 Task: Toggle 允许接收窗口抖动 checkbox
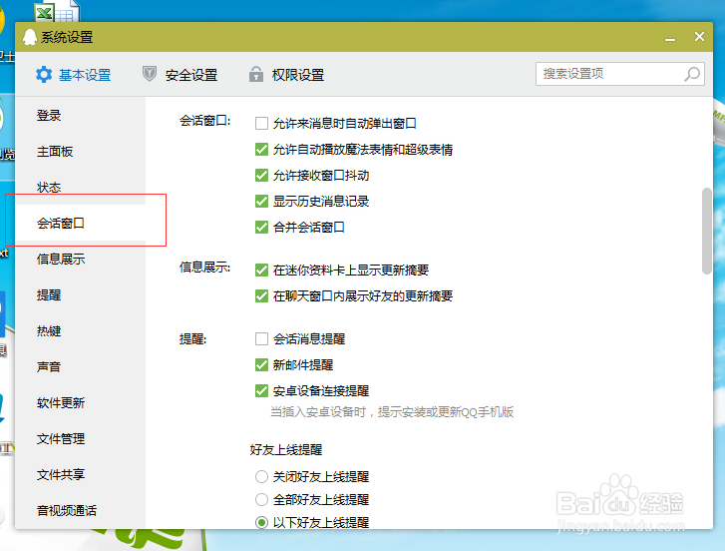pos(261,176)
